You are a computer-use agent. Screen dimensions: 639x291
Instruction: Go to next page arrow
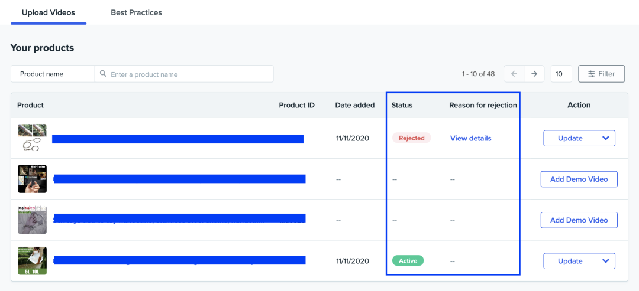pyautogui.click(x=534, y=74)
